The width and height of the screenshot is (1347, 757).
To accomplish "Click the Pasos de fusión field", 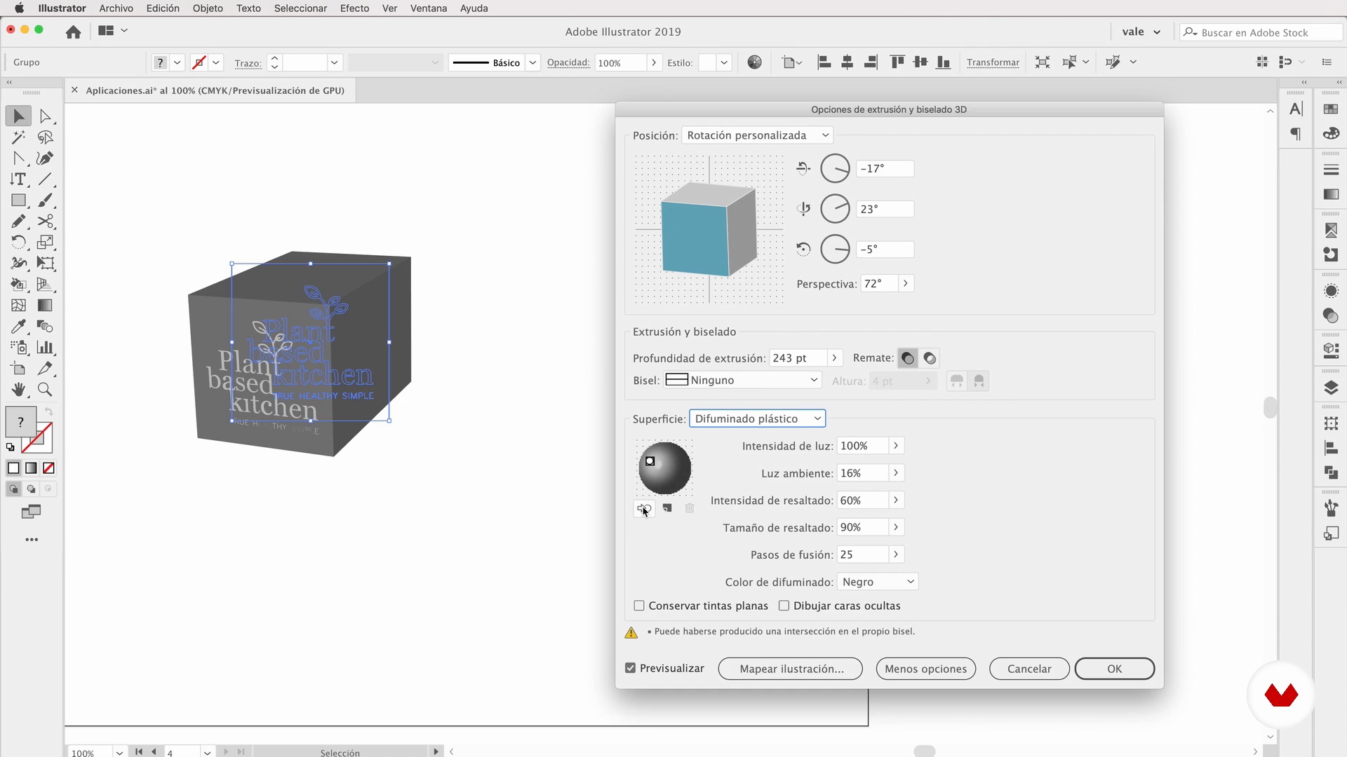I will (x=863, y=554).
